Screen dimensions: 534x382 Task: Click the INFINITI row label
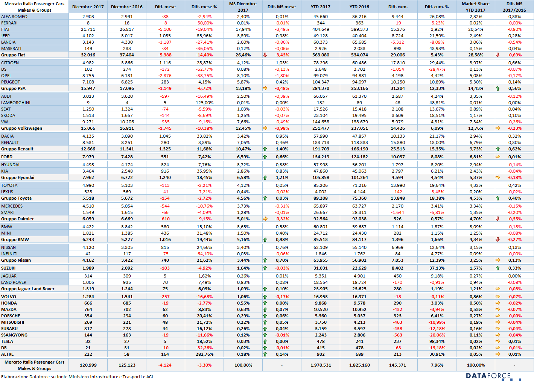(x=9, y=254)
